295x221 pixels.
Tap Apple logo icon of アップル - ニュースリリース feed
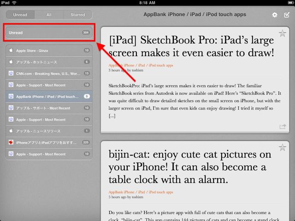click(x=11, y=131)
